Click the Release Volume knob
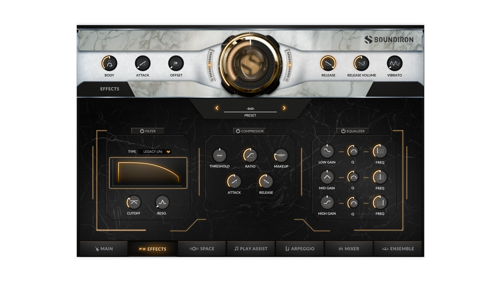This screenshot has width=501, height=282. [x=362, y=64]
